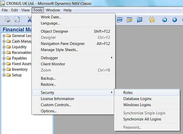This screenshot has width=183, height=134.
Task: Expand the Setup tree node
Action: 4,75
